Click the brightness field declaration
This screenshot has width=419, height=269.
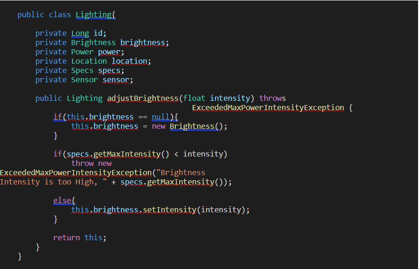pos(143,42)
